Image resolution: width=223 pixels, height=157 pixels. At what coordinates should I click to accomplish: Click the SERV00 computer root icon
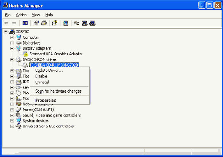coord(12,32)
